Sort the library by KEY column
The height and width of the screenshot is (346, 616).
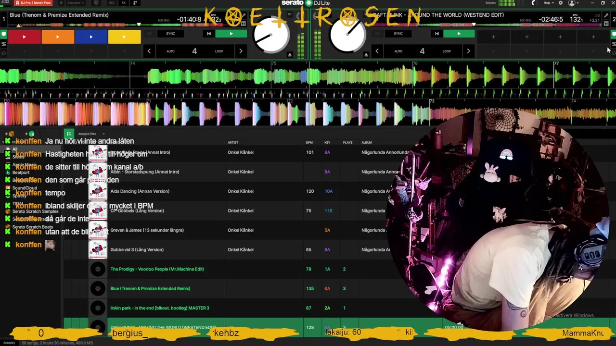click(327, 142)
